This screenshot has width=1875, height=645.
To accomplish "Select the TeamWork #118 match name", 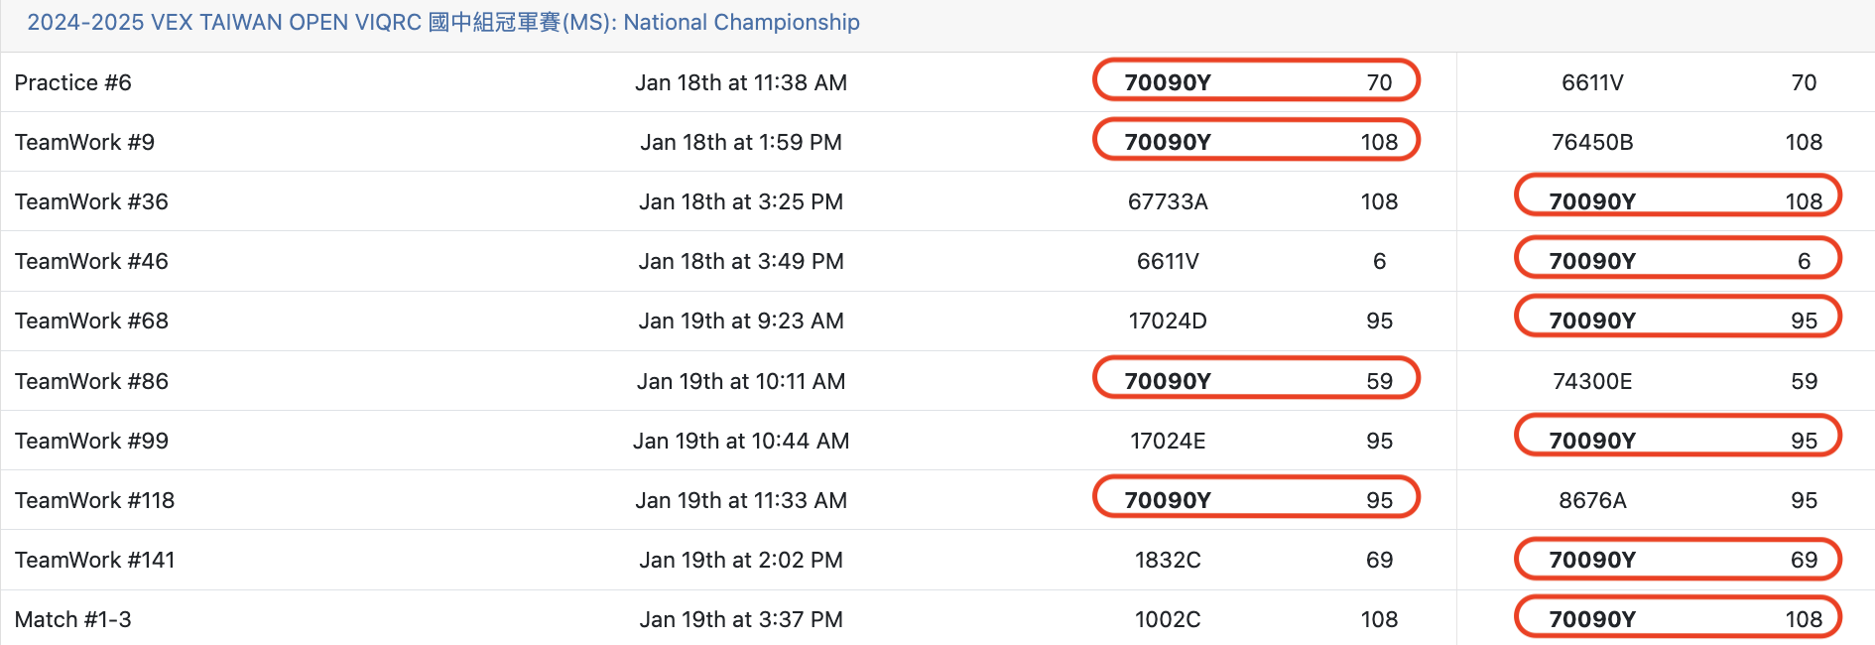I will point(94,500).
